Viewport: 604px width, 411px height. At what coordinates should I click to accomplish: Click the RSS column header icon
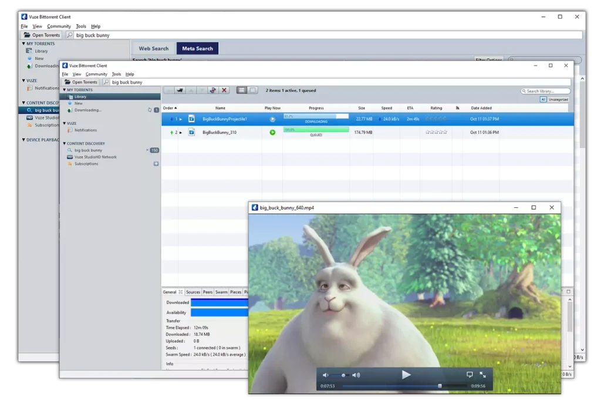tap(457, 108)
